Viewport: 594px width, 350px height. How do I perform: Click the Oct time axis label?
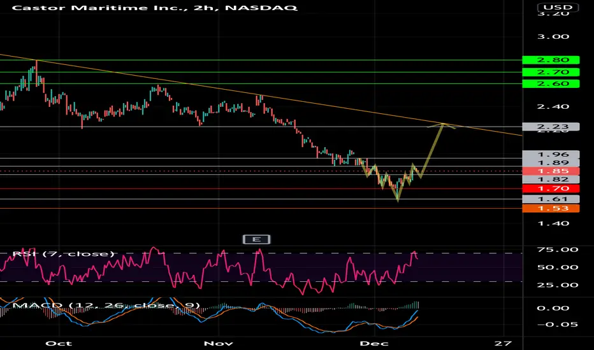(x=59, y=343)
